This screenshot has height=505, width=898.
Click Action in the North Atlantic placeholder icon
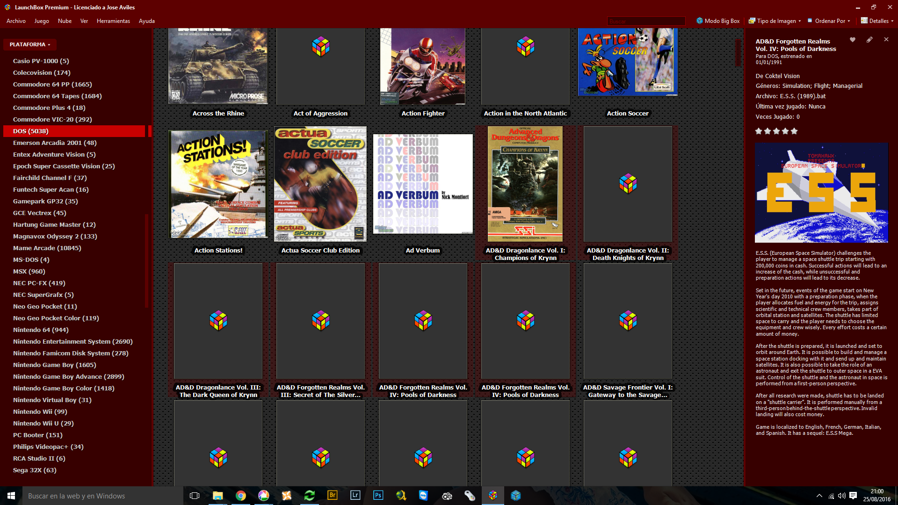tap(526, 47)
